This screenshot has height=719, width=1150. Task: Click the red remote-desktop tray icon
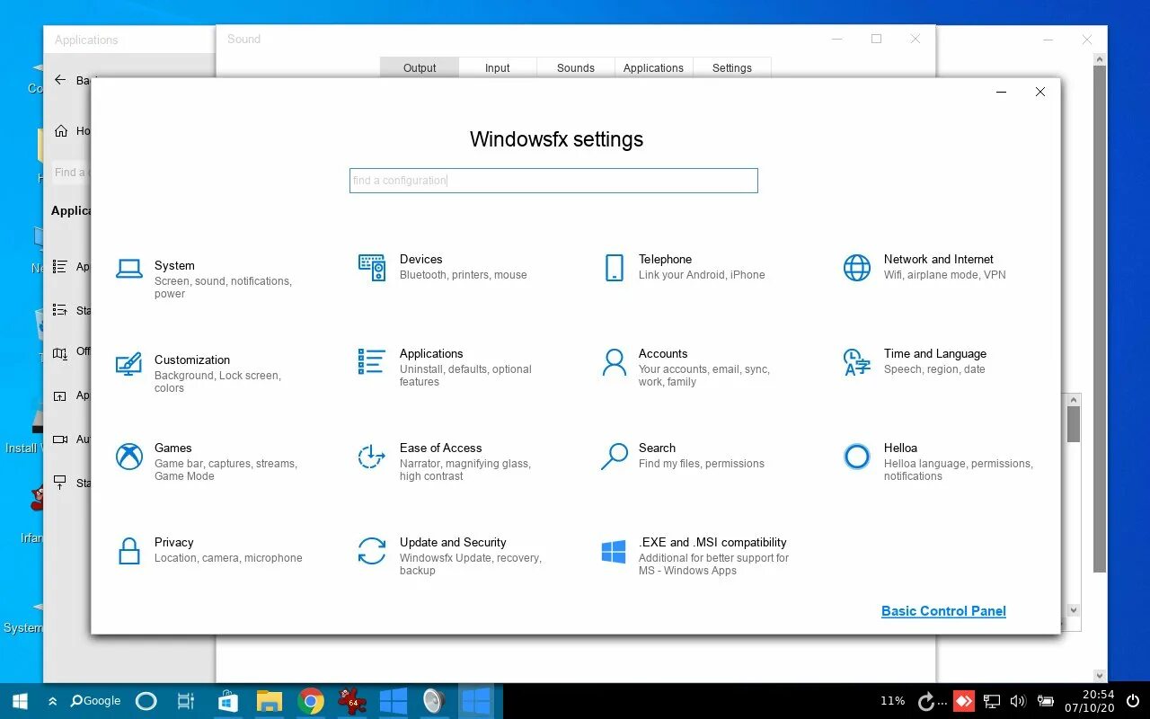[x=963, y=701]
